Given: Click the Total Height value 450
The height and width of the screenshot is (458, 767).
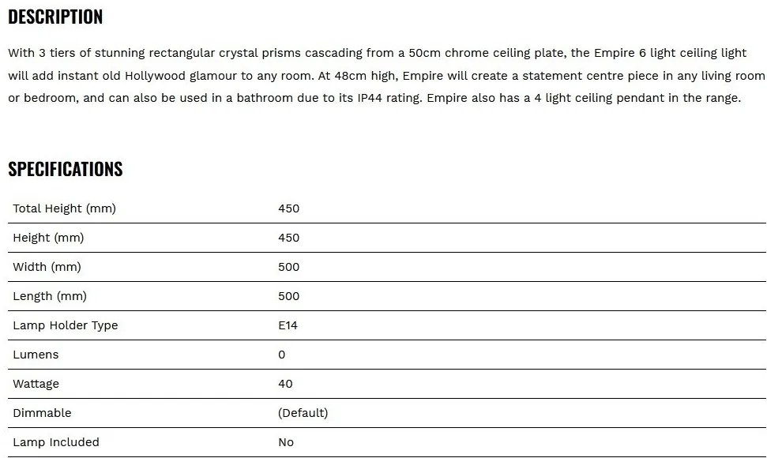Looking at the screenshot, I should (x=288, y=208).
